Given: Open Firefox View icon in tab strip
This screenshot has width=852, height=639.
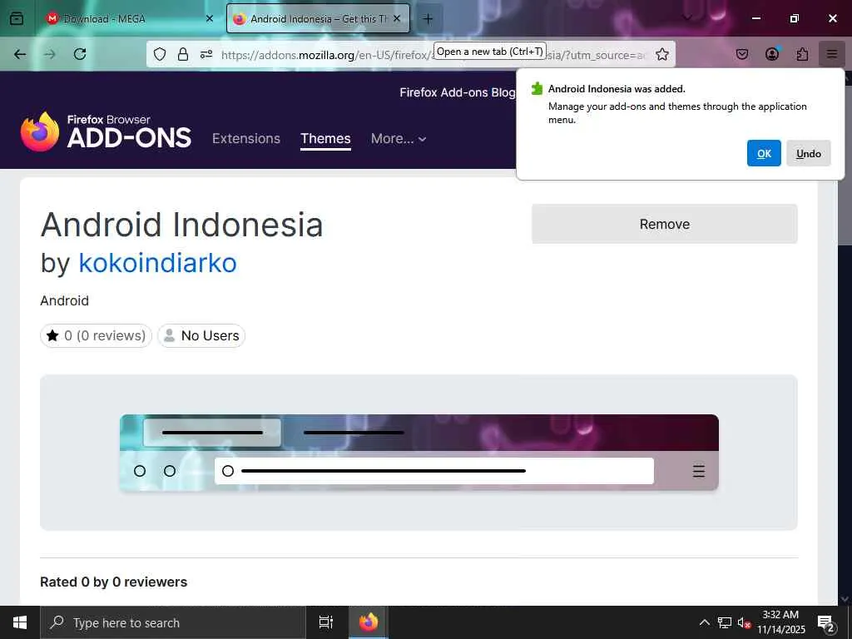Looking at the screenshot, I should click(x=17, y=18).
